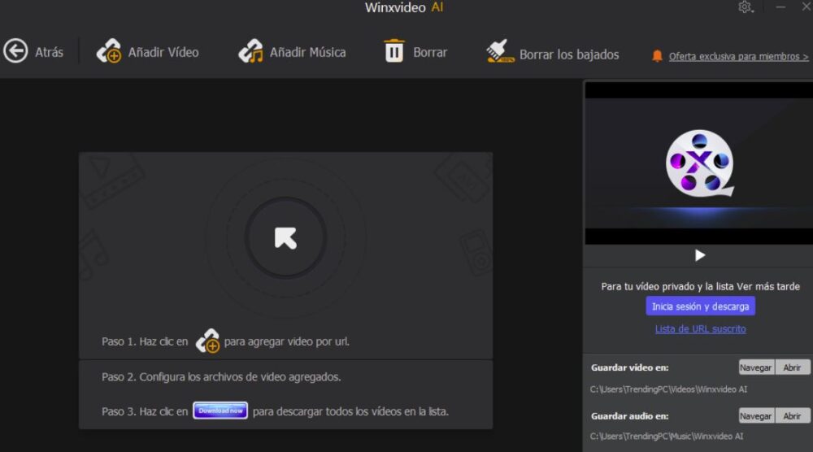Viewport: 813px width, 452px height.
Task: Click the add-URL icon in Paso 1
Action: [x=207, y=341]
